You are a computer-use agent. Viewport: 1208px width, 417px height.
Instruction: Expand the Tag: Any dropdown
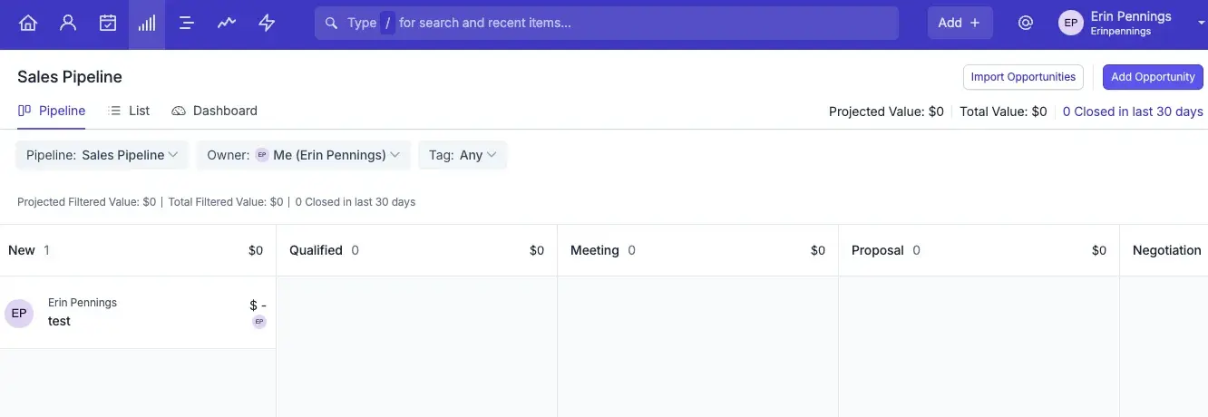coord(463,155)
